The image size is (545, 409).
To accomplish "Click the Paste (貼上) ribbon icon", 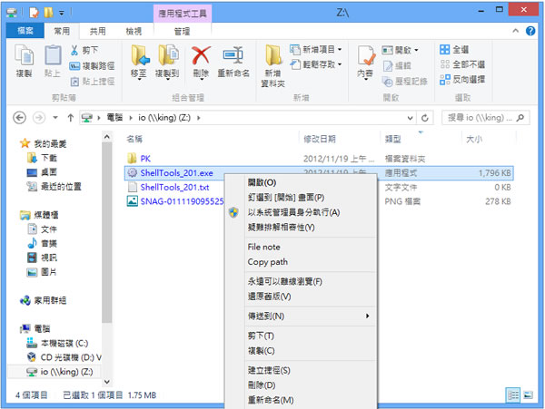I will [x=53, y=61].
